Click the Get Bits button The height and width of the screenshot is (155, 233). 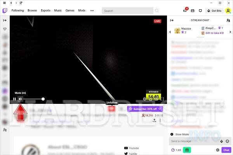click(x=214, y=10)
